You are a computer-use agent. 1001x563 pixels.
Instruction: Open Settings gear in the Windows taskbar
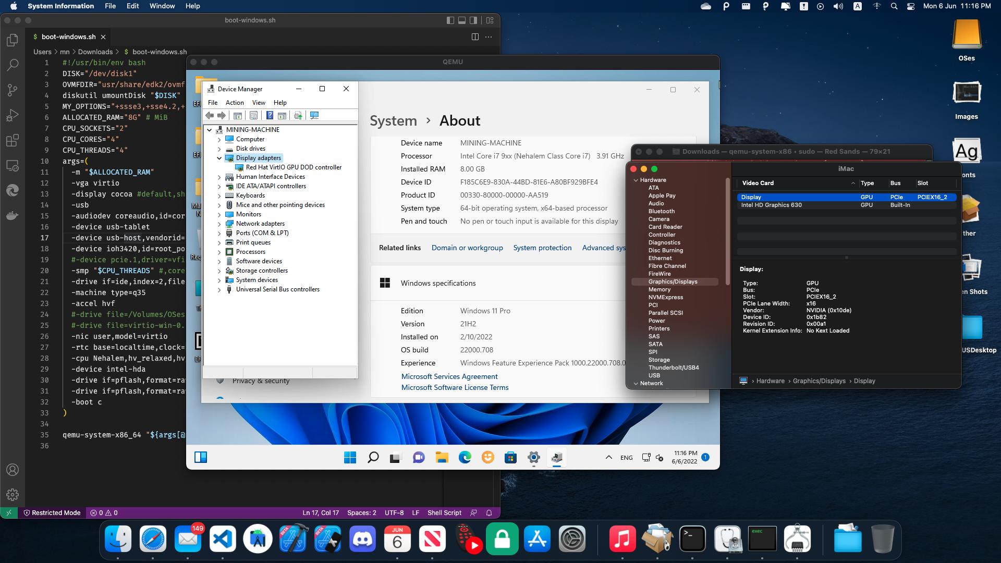click(534, 458)
